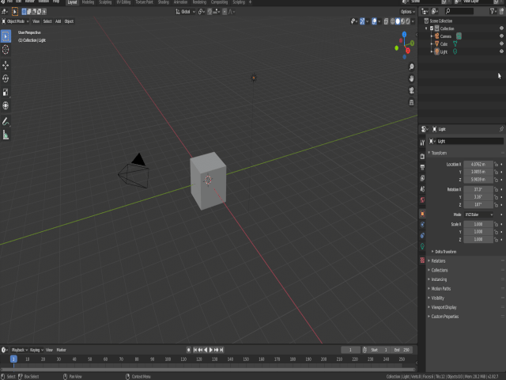Hide the Light in the outliner
The image size is (506, 380).
[x=501, y=51]
